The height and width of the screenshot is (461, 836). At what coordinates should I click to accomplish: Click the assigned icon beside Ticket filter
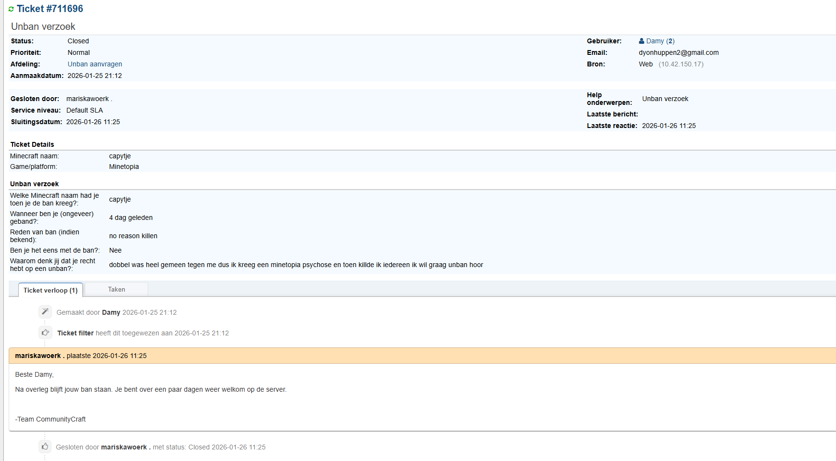coord(45,333)
